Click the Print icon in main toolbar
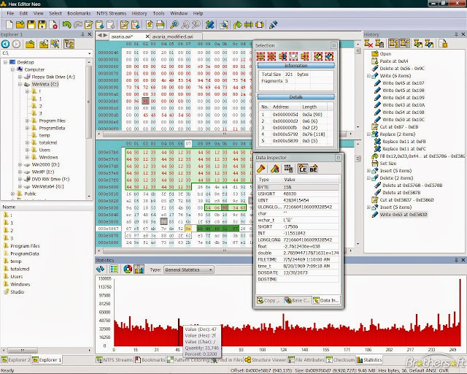The width and height of the screenshot is (467, 374). pyautogui.click(x=161, y=24)
